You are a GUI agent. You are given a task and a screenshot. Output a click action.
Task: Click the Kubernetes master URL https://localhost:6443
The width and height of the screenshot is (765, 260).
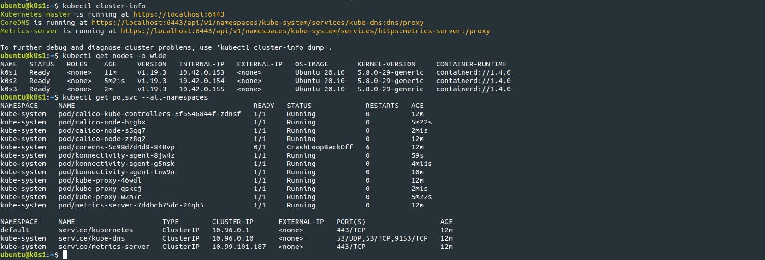coord(179,14)
